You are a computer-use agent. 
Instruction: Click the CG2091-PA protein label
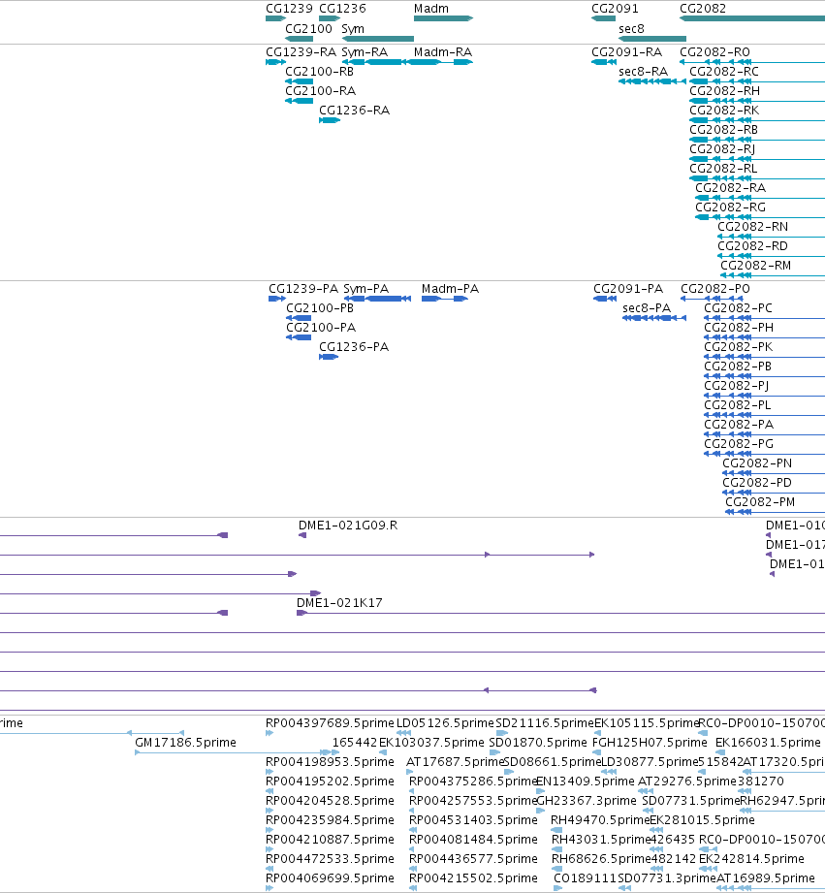pyautogui.click(x=628, y=288)
